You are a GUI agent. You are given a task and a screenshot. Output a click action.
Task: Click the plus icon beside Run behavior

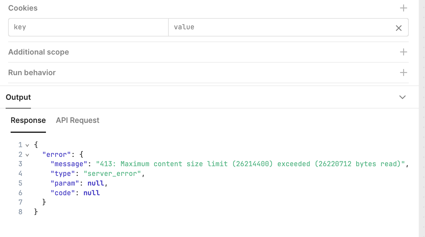(403, 73)
